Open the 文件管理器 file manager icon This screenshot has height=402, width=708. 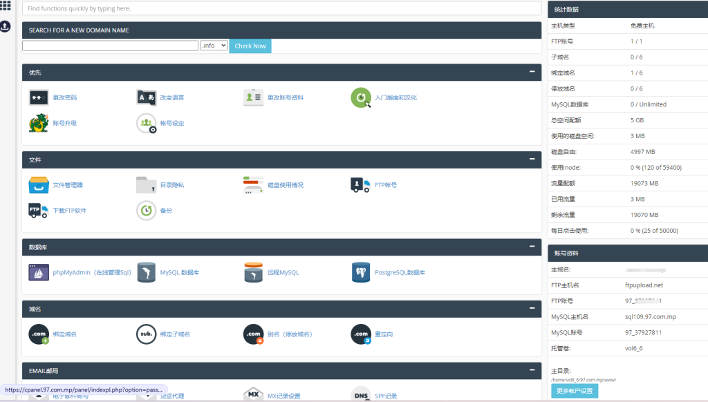39,185
